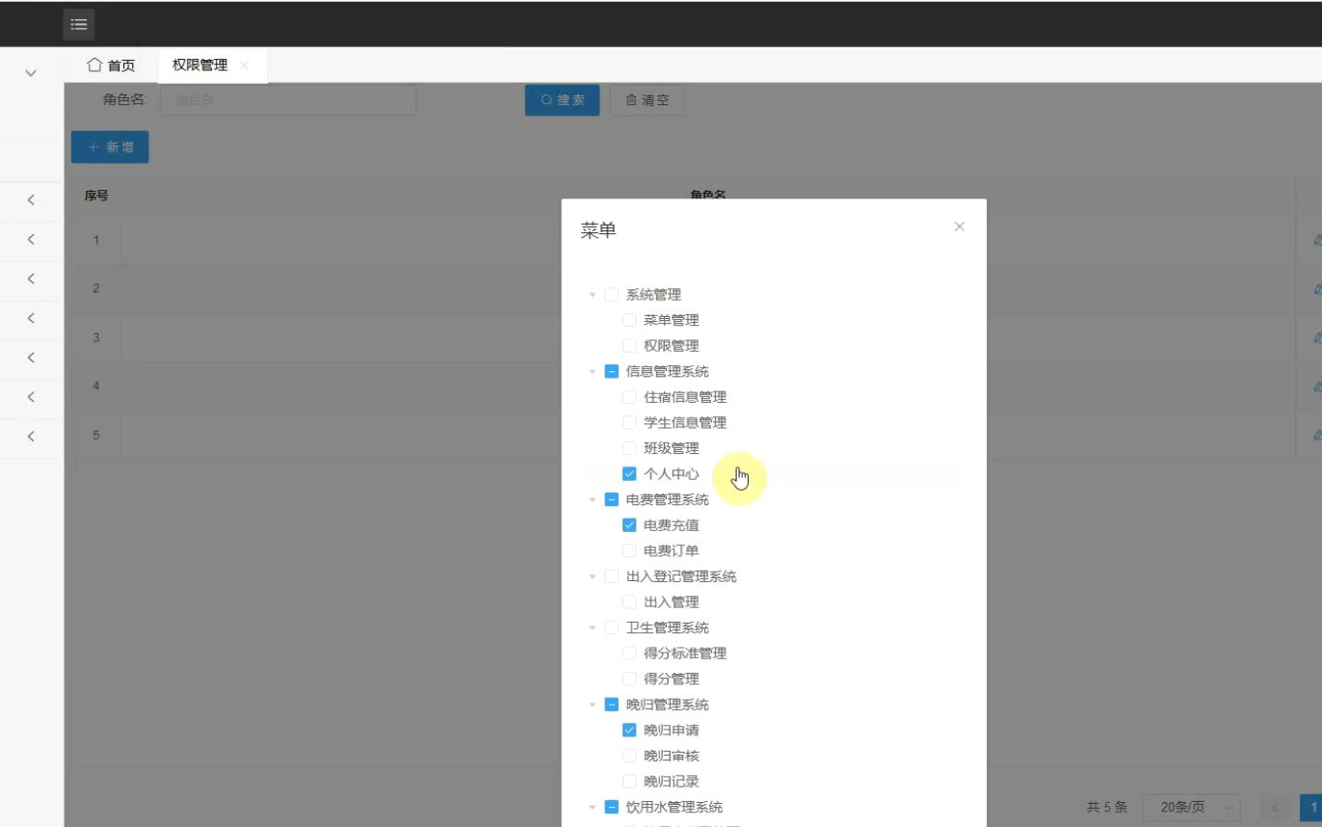Select the 晚归记录 tree label
The image size is (1322, 827).
click(672, 781)
